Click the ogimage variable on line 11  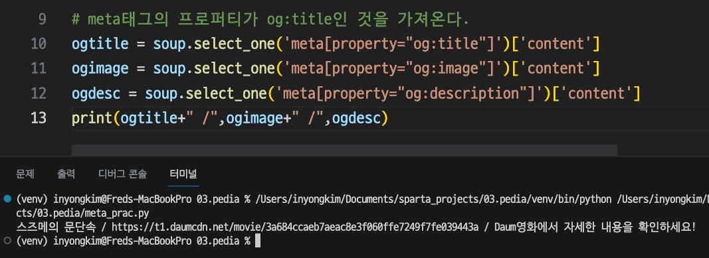(100, 68)
